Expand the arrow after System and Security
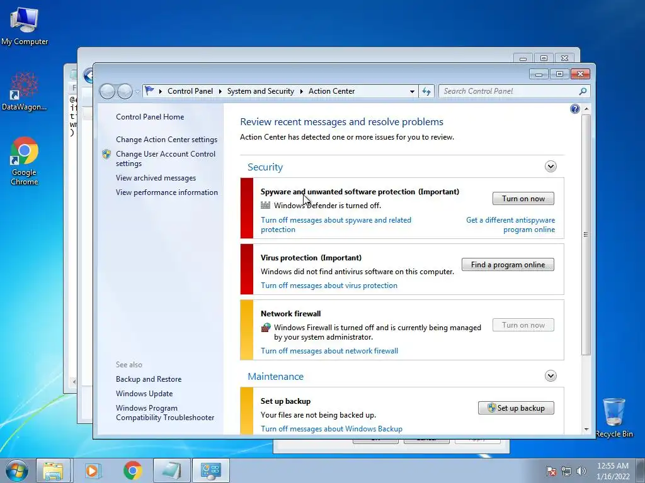This screenshot has height=483, width=645. [x=302, y=91]
